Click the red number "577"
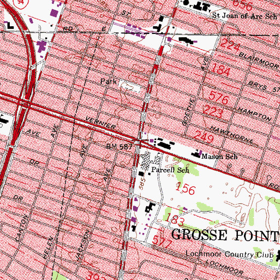 pyautogui.click(x=162, y=242)
